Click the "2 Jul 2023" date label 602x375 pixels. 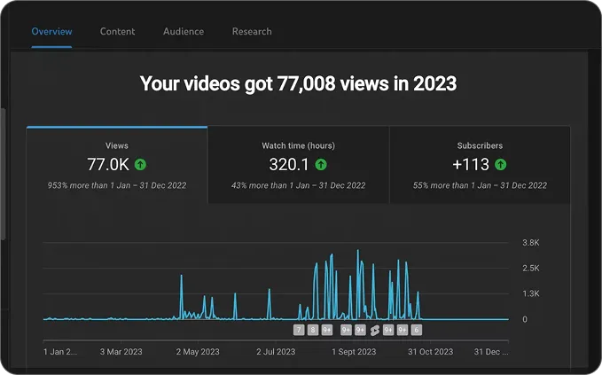pyautogui.click(x=276, y=352)
